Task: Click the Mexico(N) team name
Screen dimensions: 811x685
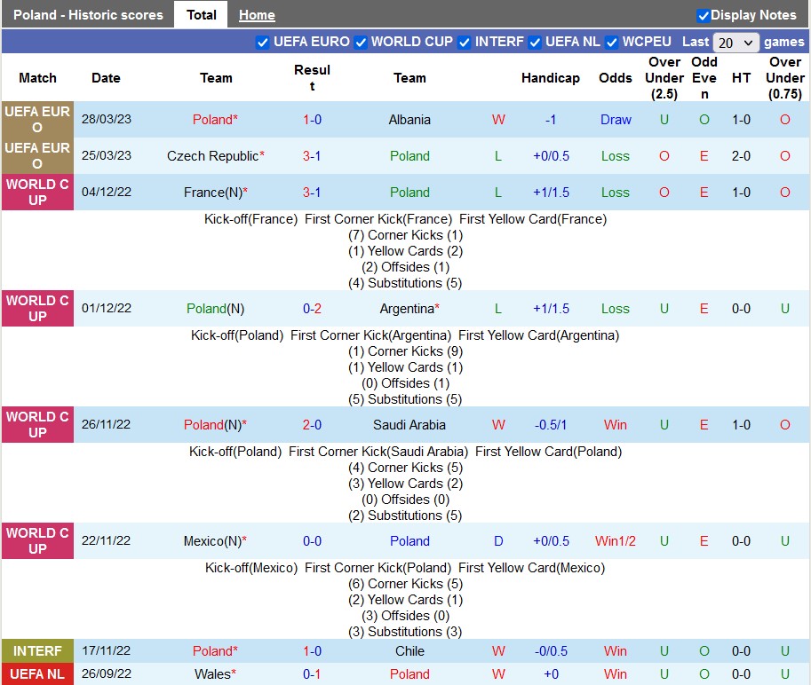Action: point(211,541)
